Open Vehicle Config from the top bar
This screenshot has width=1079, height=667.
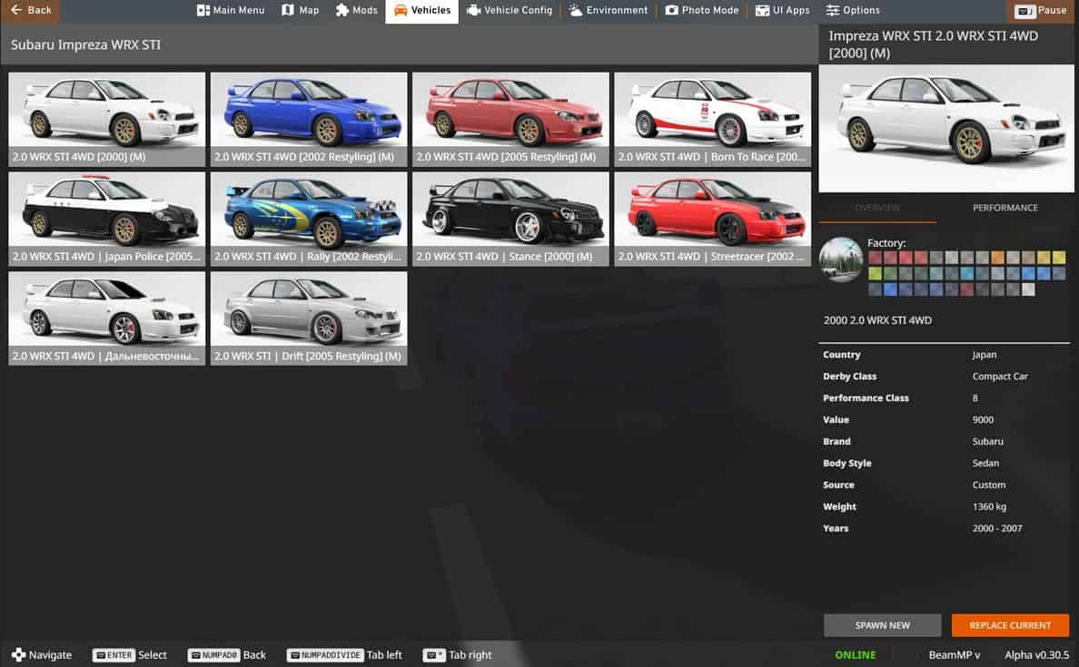[473, 10]
